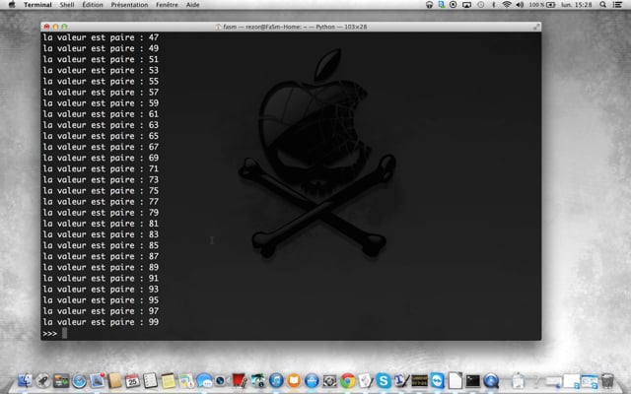Screen dimensions: 631x394
Task: Open the Shell menu
Action: point(67,5)
